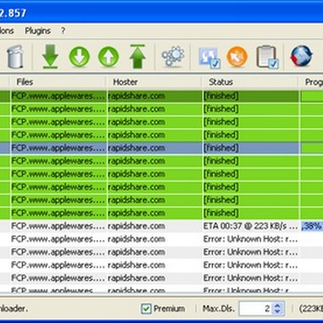Toggle the blue auto-reconnect icon with checkmark
Image resolution: width=323 pixels, height=323 pixels.
[x=210, y=58]
